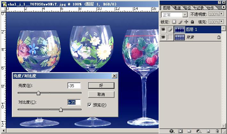The width and height of the screenshot is (227, 134).
Task: Switch to the 动作 actions tab
Action: tap(210, 8)
